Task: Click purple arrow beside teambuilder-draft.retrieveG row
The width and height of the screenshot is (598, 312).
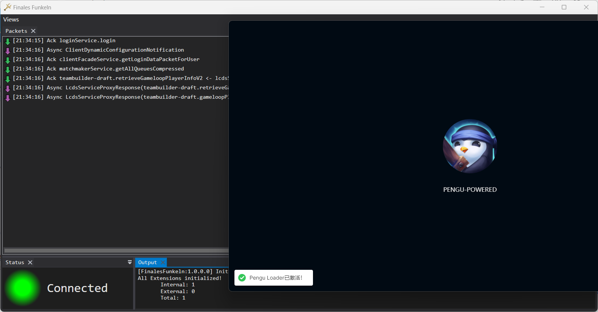Action: click(x=8, y=89)
